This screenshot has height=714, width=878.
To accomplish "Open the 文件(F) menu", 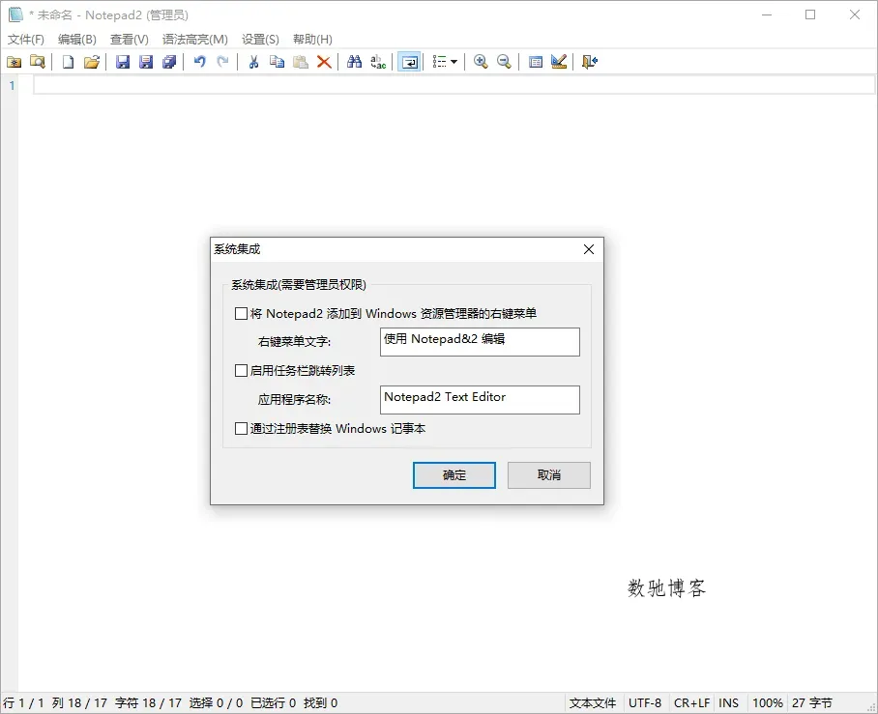I will click(26, 40).
